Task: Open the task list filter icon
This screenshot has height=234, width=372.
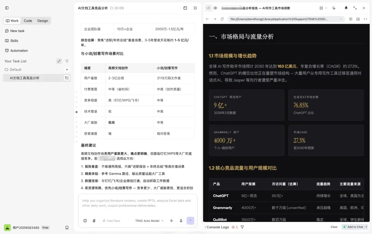Action: point(67,61)
